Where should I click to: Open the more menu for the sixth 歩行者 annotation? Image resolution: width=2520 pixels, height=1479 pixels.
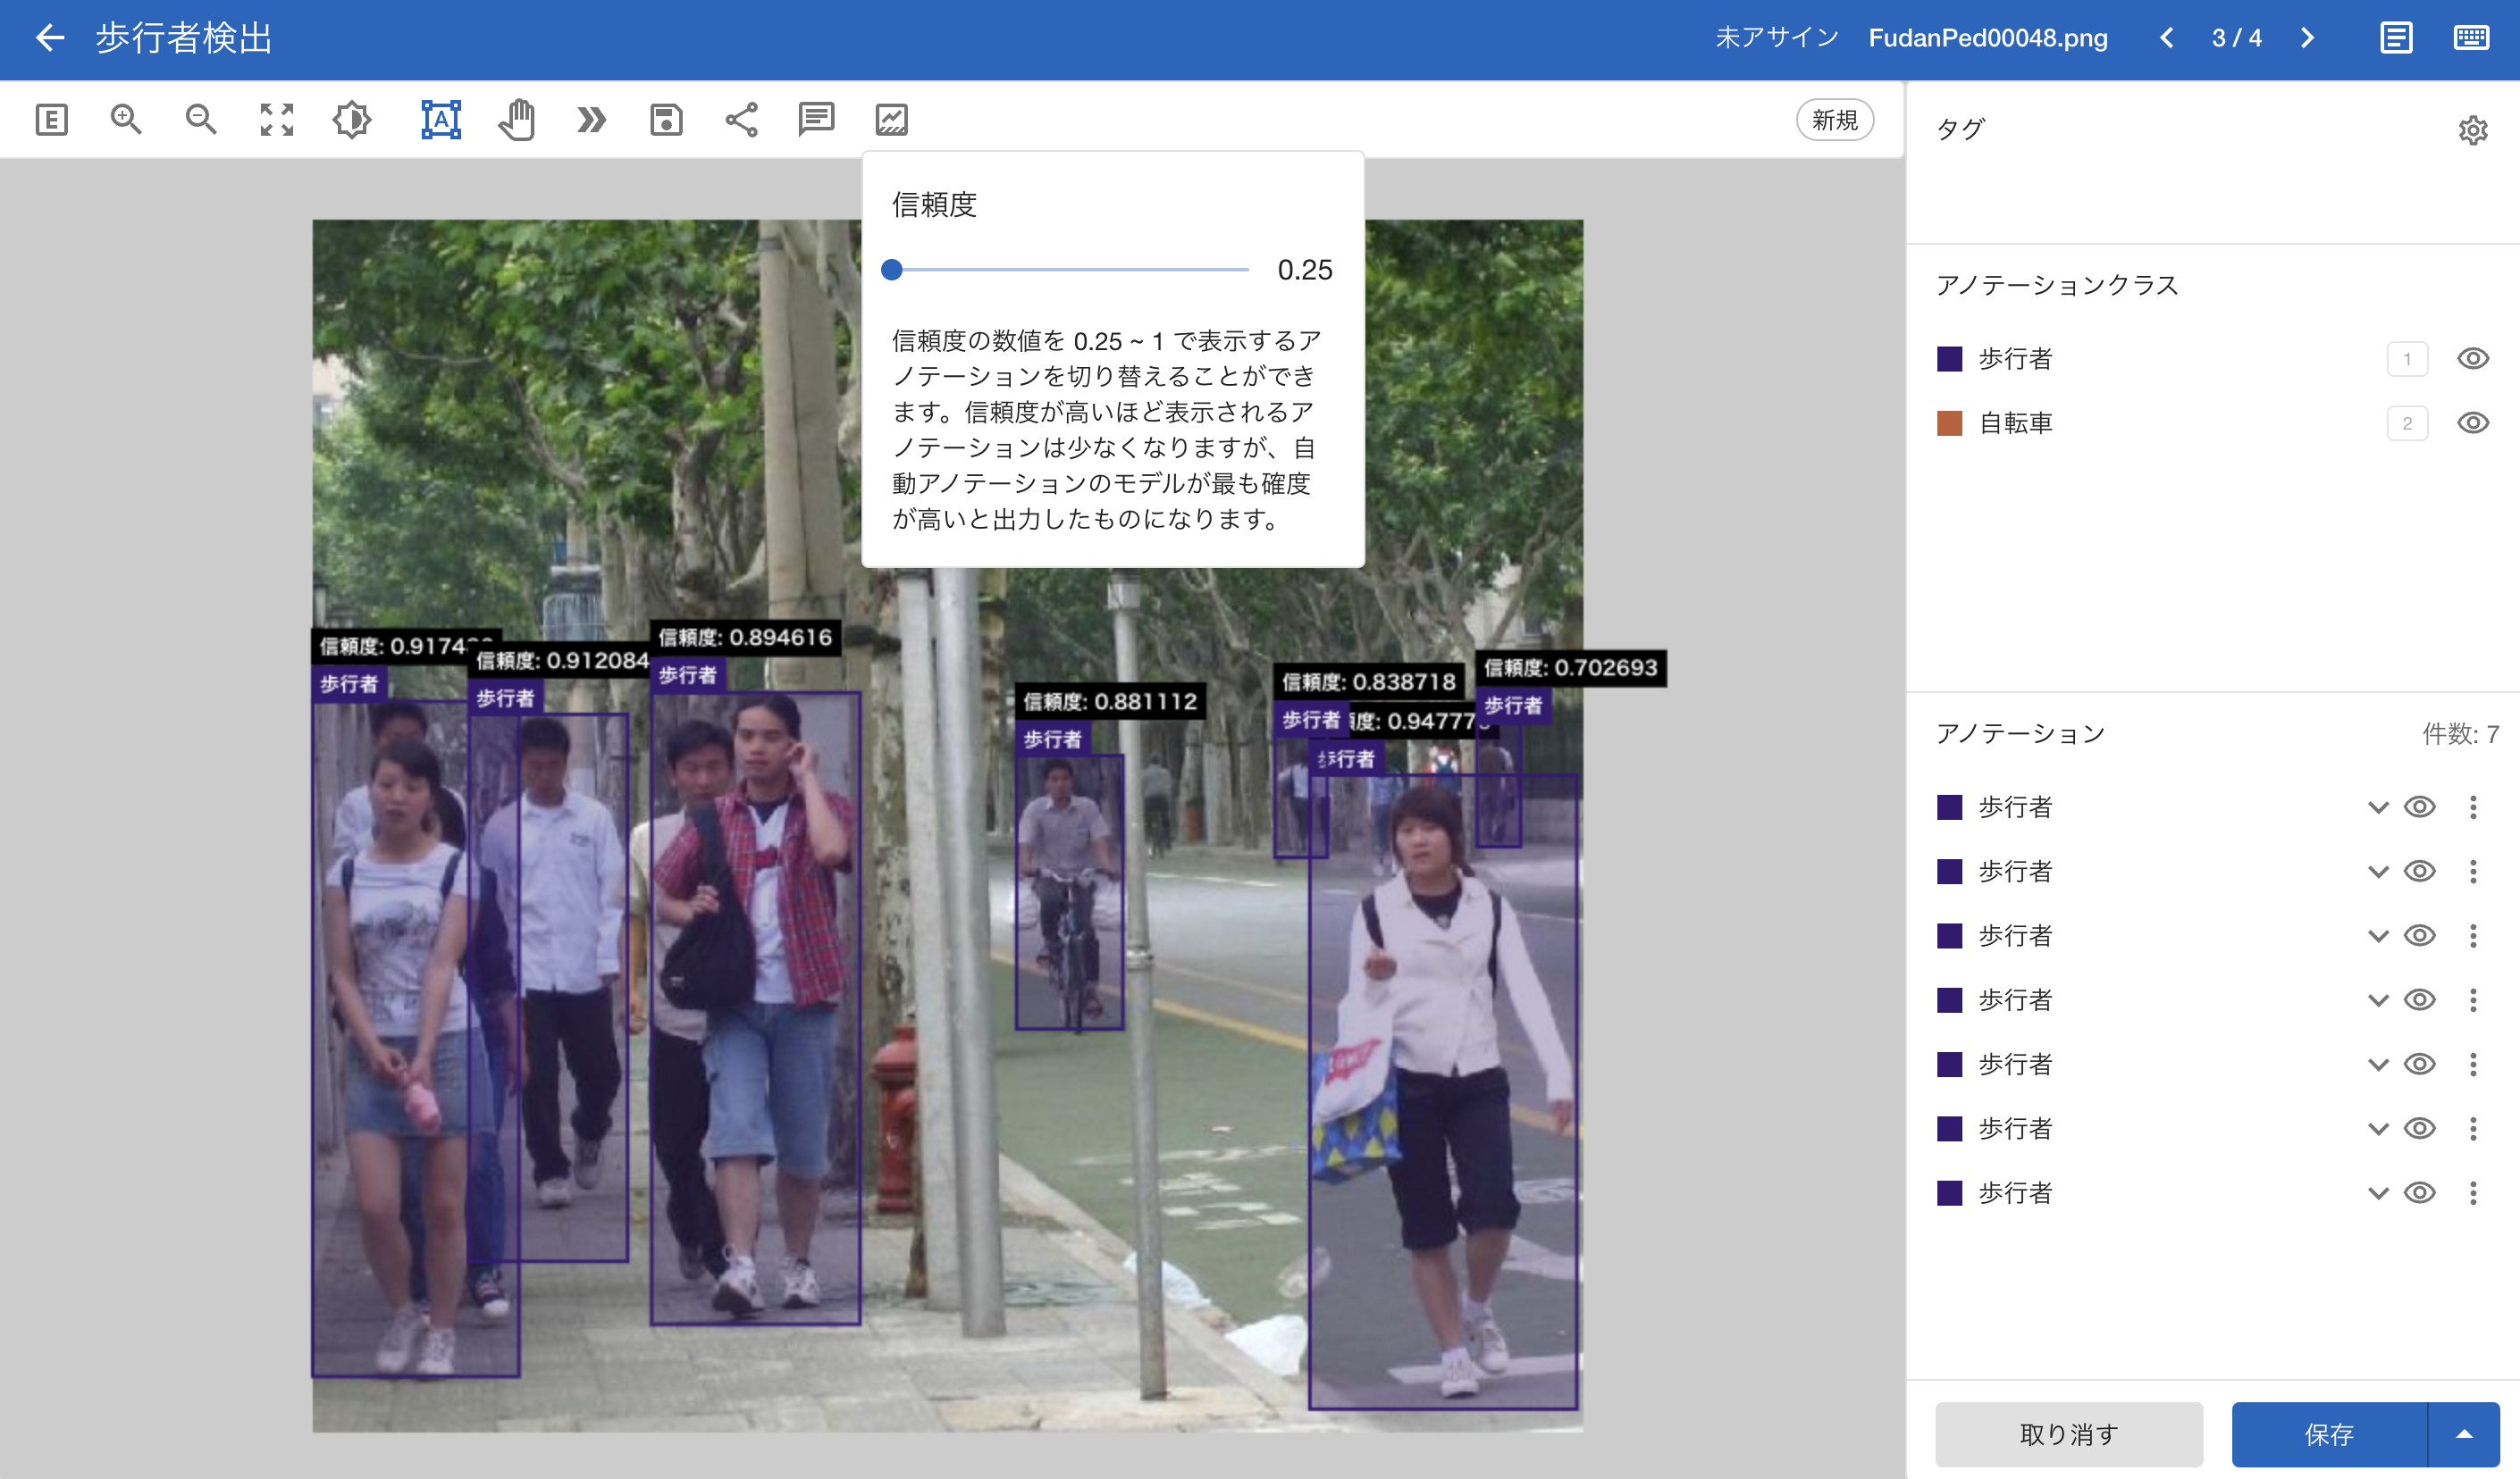click(2473, 1129)
